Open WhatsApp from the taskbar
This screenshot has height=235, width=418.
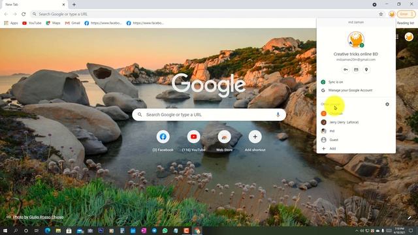165,230
